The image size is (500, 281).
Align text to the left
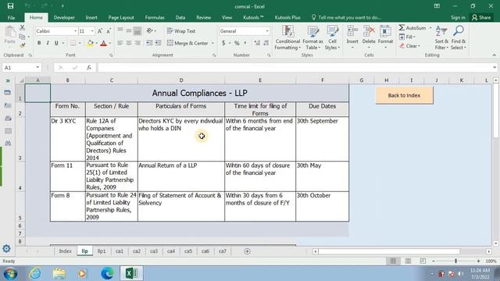pos(120,43)
